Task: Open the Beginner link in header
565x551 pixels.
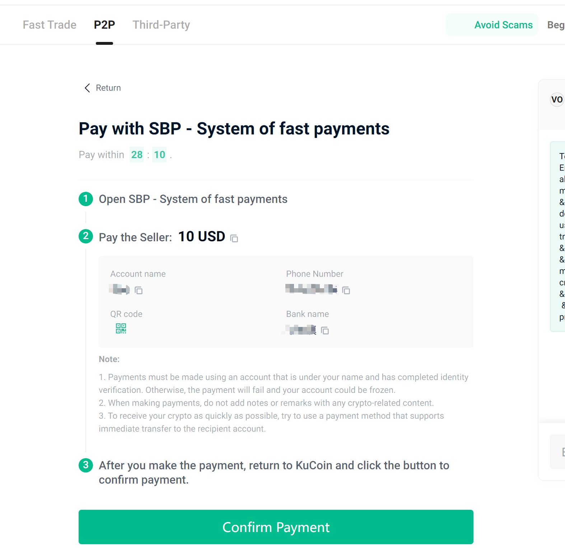Action: click(x=556, y=25)
